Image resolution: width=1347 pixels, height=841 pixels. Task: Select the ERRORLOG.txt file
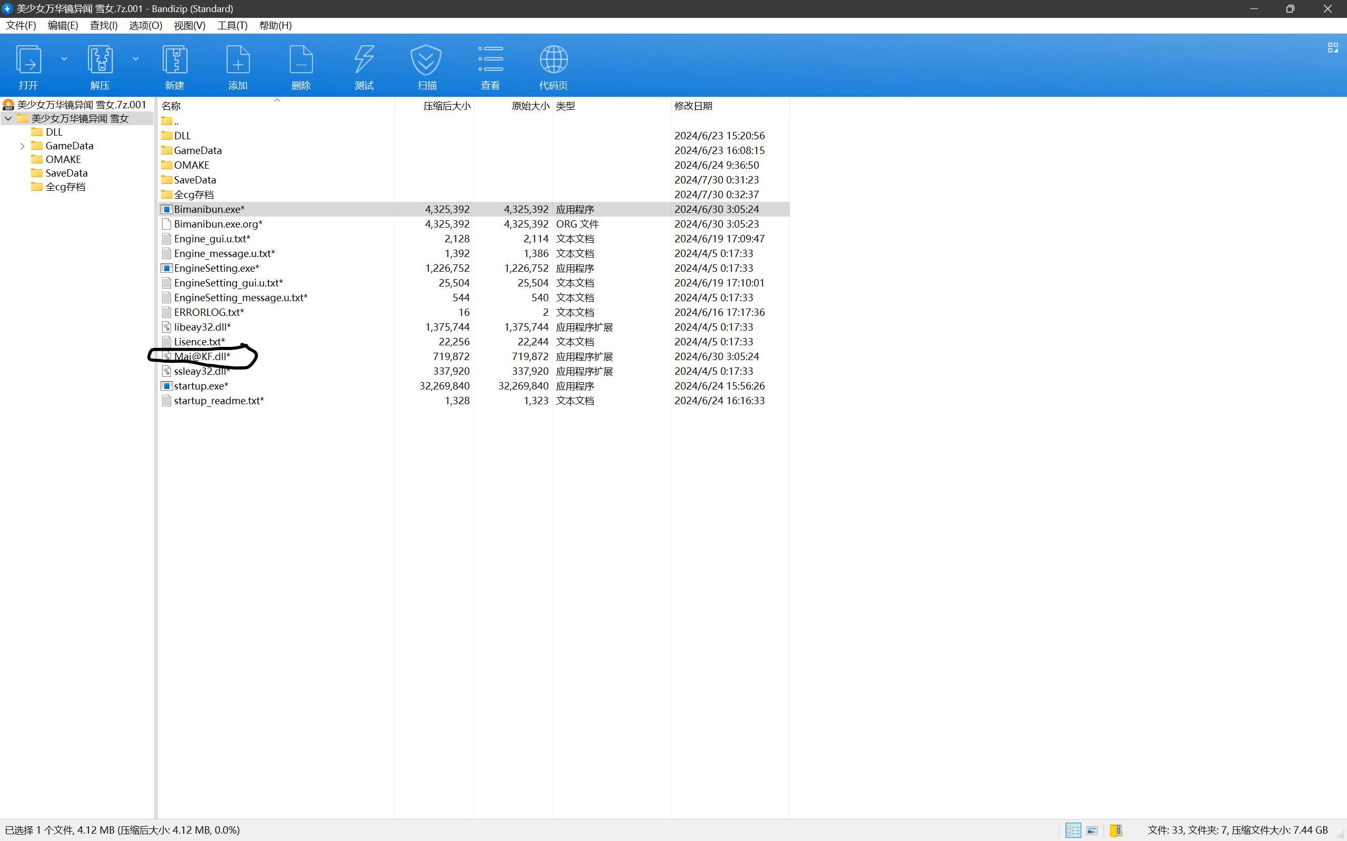[209, 313]
